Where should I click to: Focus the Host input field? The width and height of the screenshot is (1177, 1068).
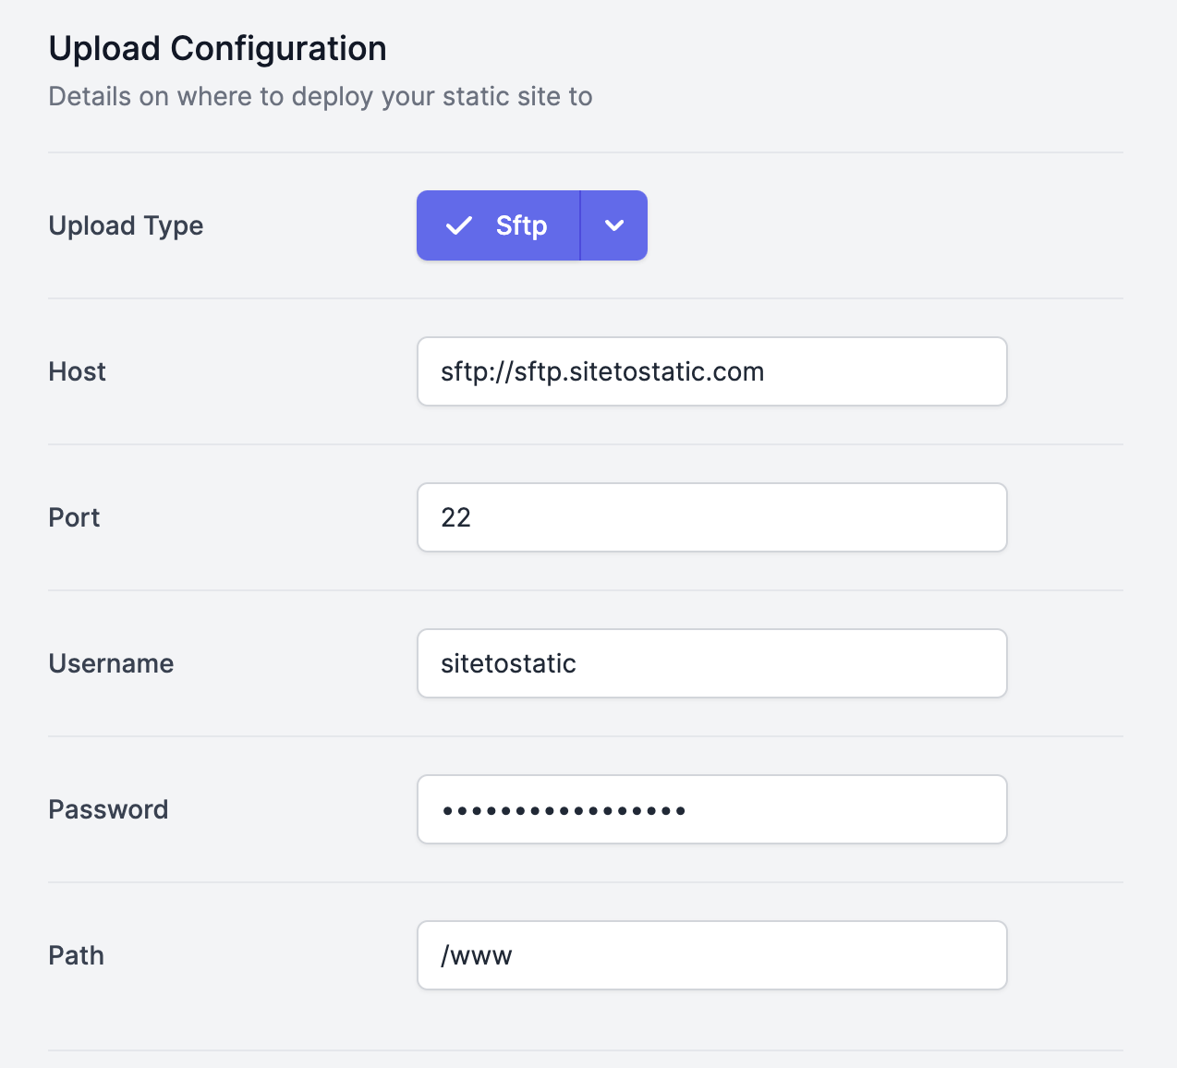click(712, 371)
